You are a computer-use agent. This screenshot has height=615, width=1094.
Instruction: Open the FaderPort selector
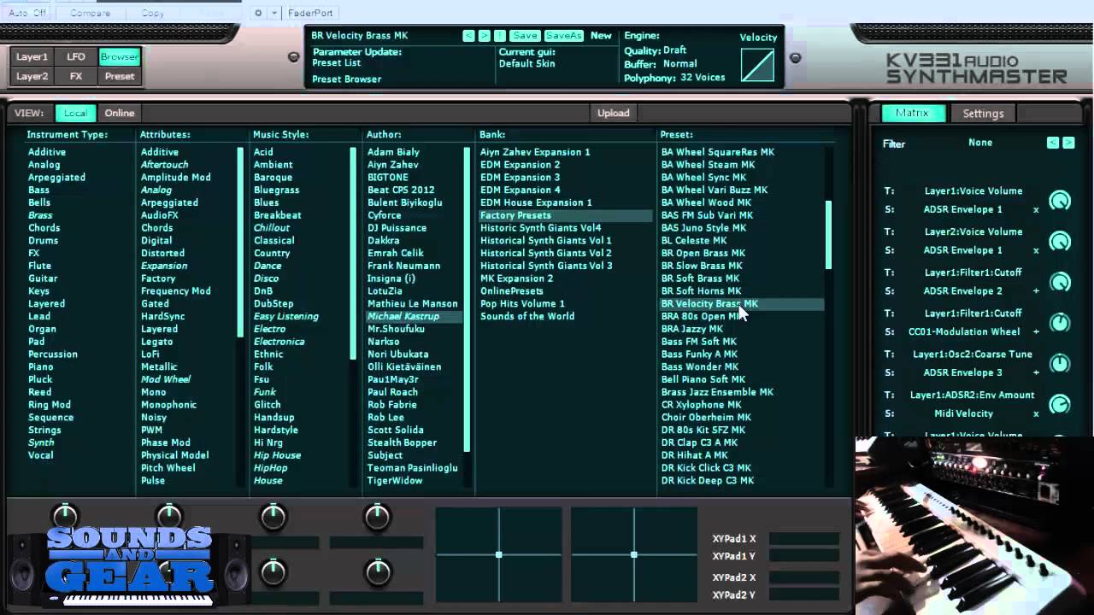[x=310, y=13]
